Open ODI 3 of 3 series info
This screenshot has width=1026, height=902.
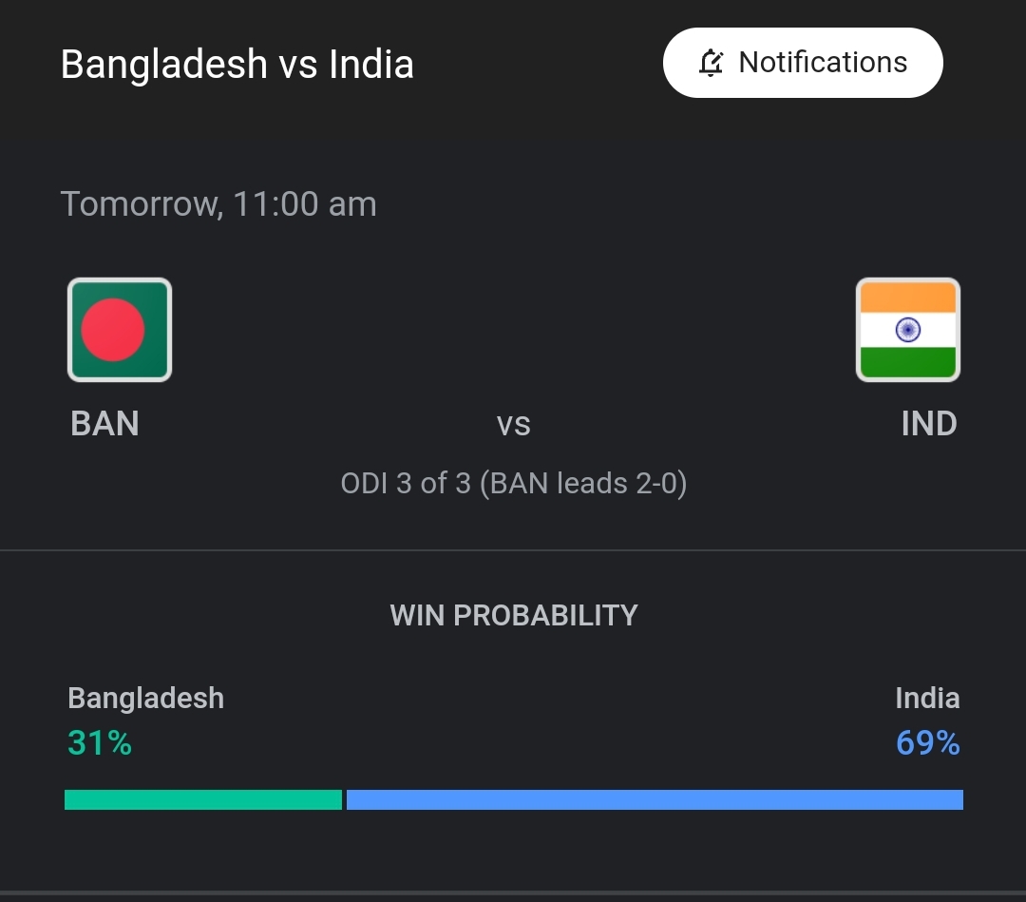tap(514, 483)
